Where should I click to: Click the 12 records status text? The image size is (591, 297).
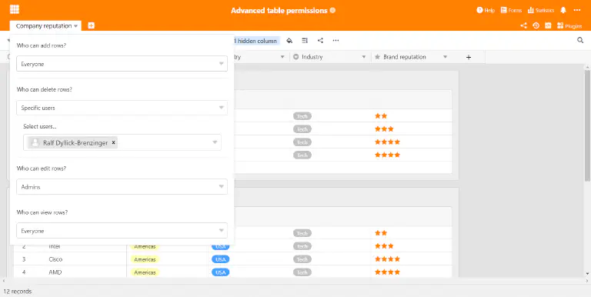[18, 292]
